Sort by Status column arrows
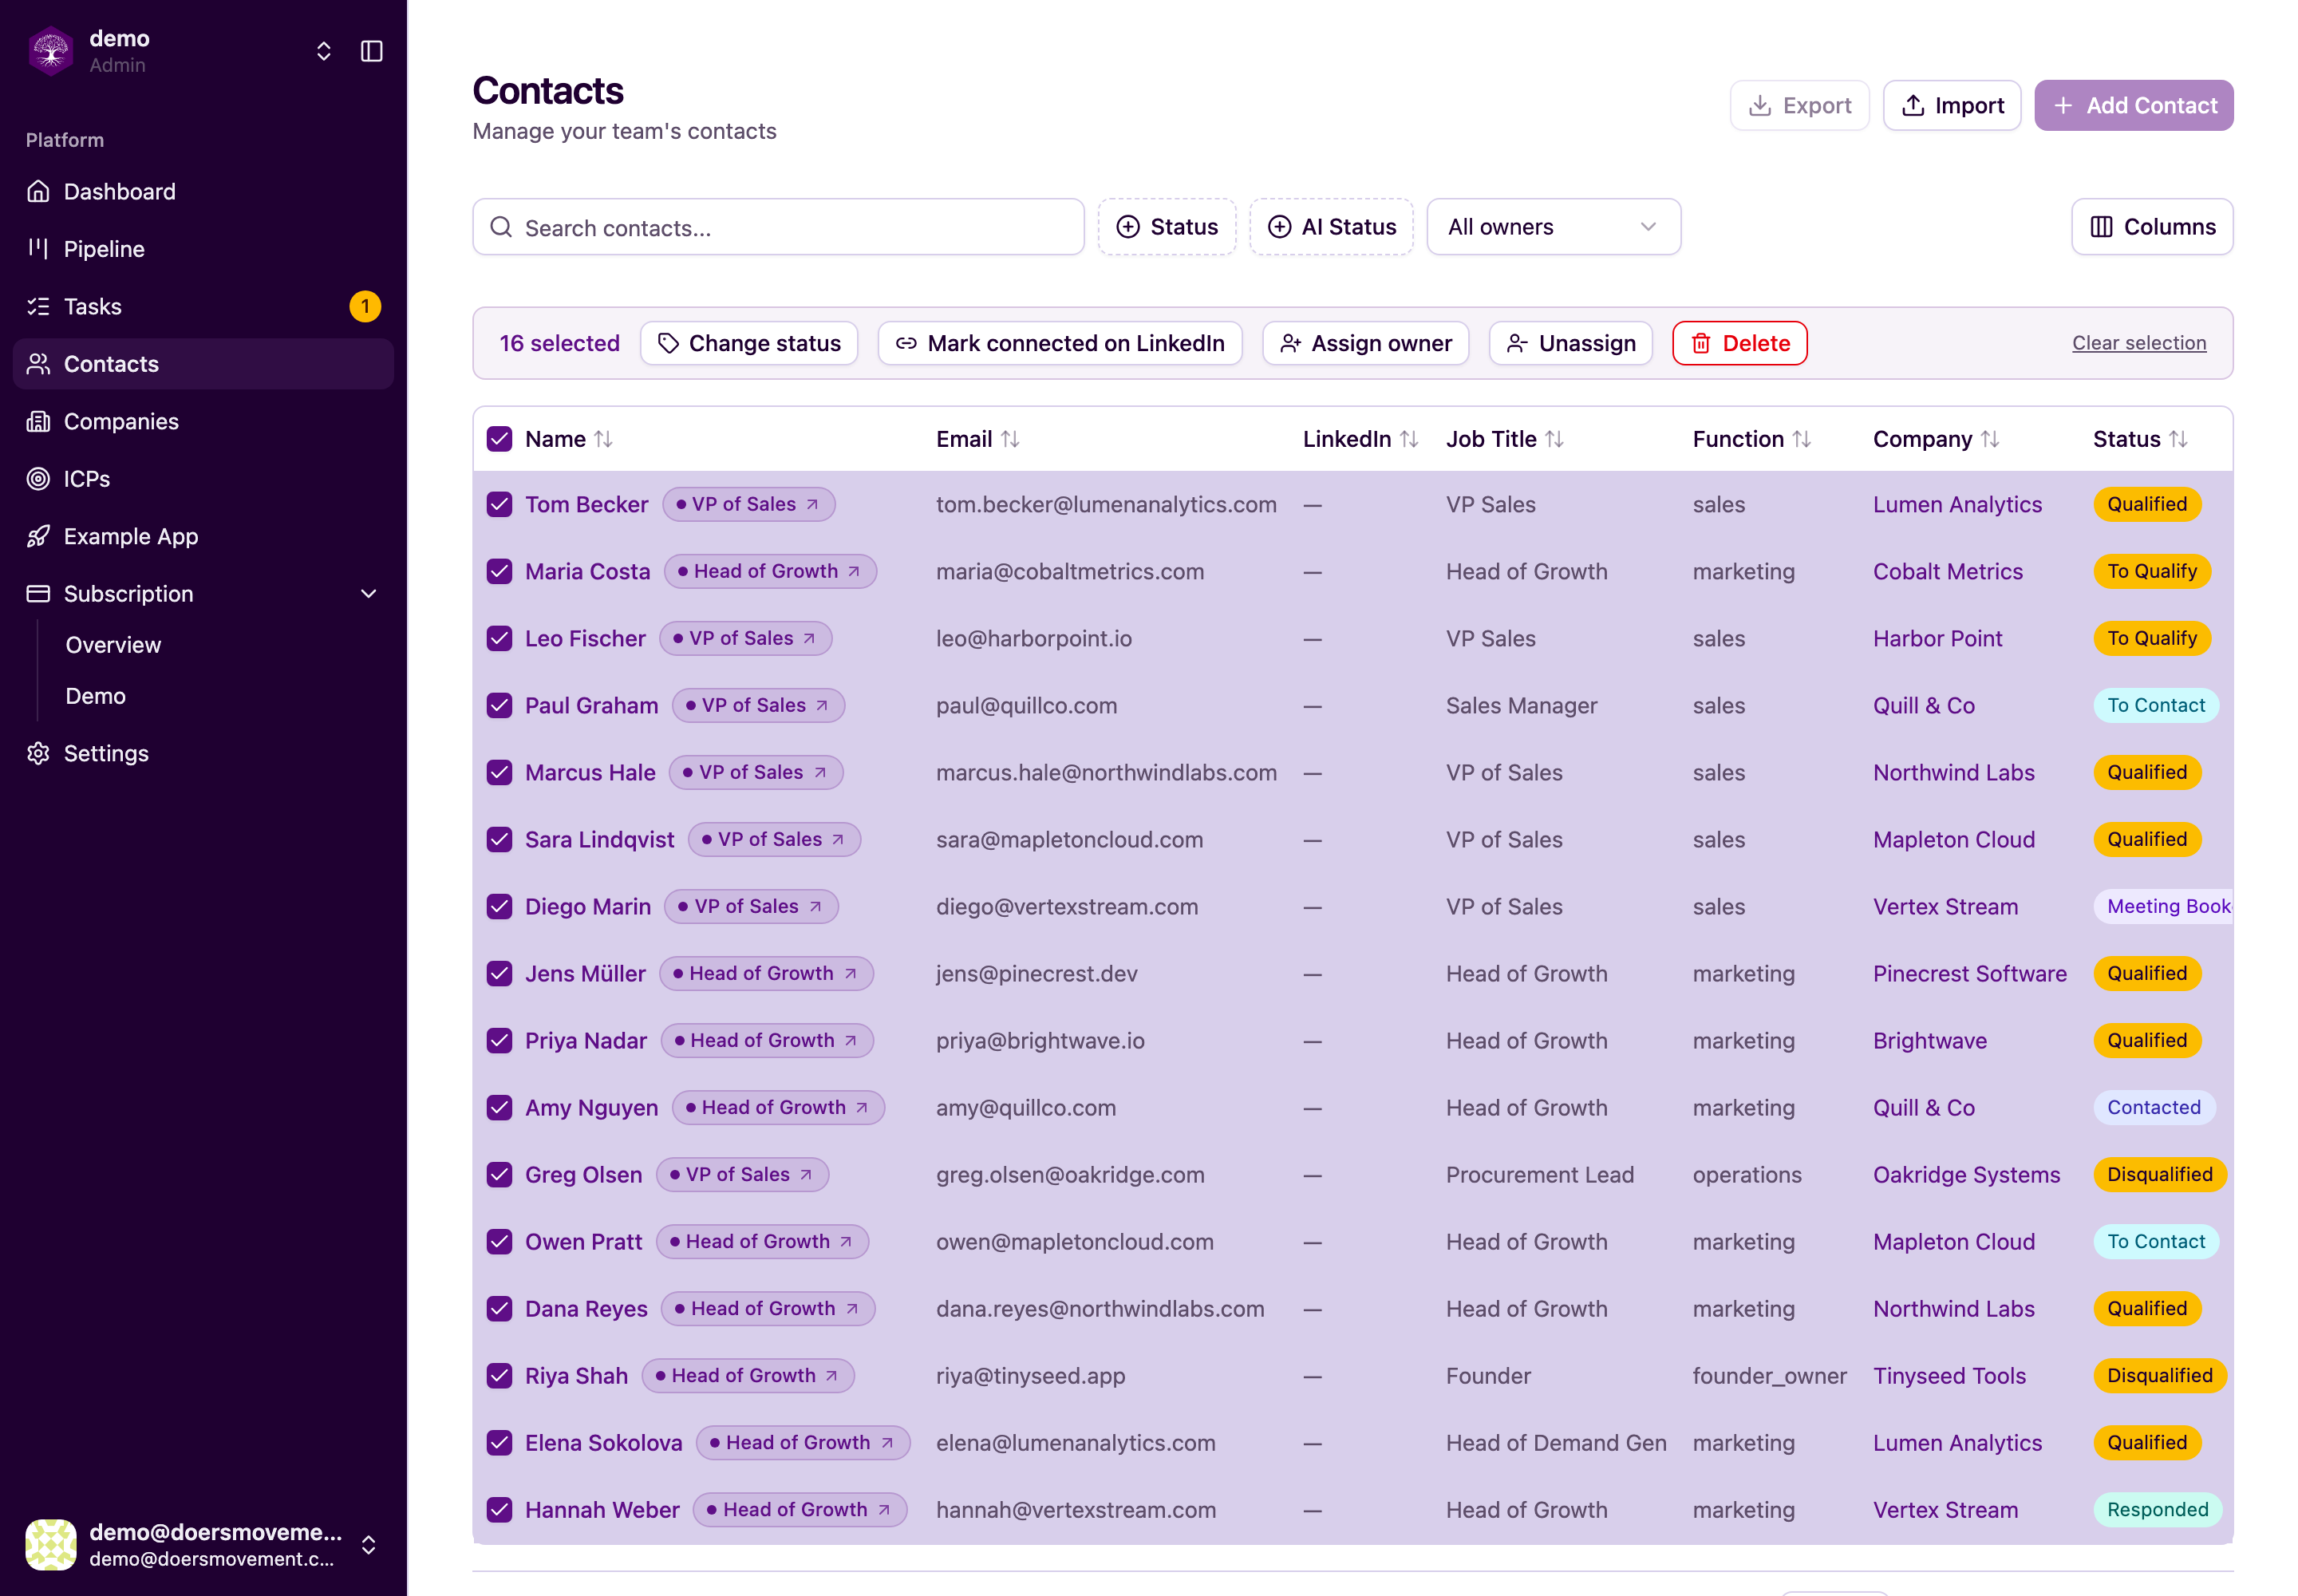Image resolution: width=2298 pixels, height=1596 pixels. coord(2178,439)
